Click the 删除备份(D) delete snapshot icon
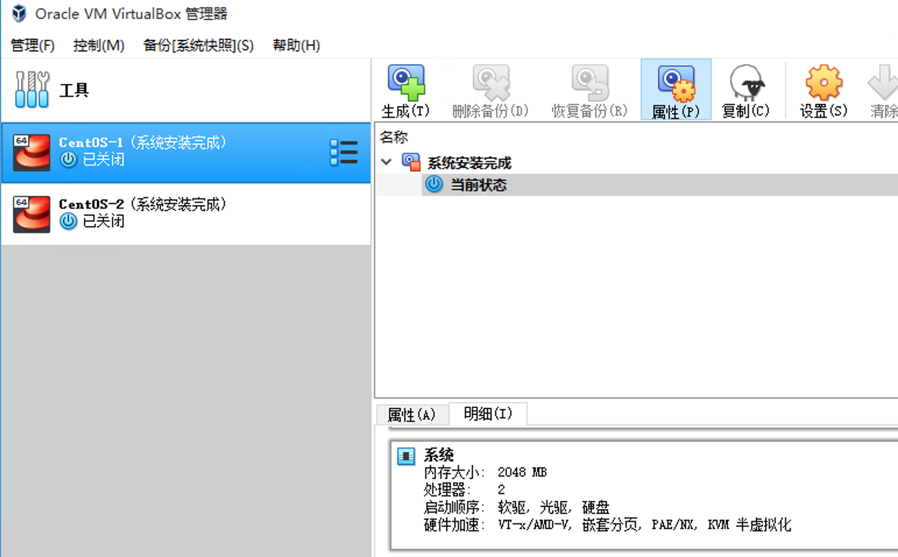 [491, 82]
